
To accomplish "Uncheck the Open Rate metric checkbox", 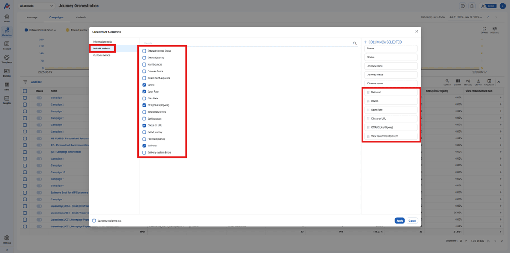I will (144, 92).
